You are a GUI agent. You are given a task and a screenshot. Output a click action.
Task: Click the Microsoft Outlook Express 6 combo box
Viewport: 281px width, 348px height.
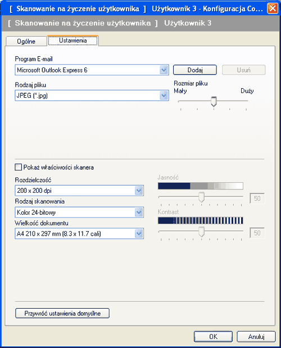[x=92, y=70]
